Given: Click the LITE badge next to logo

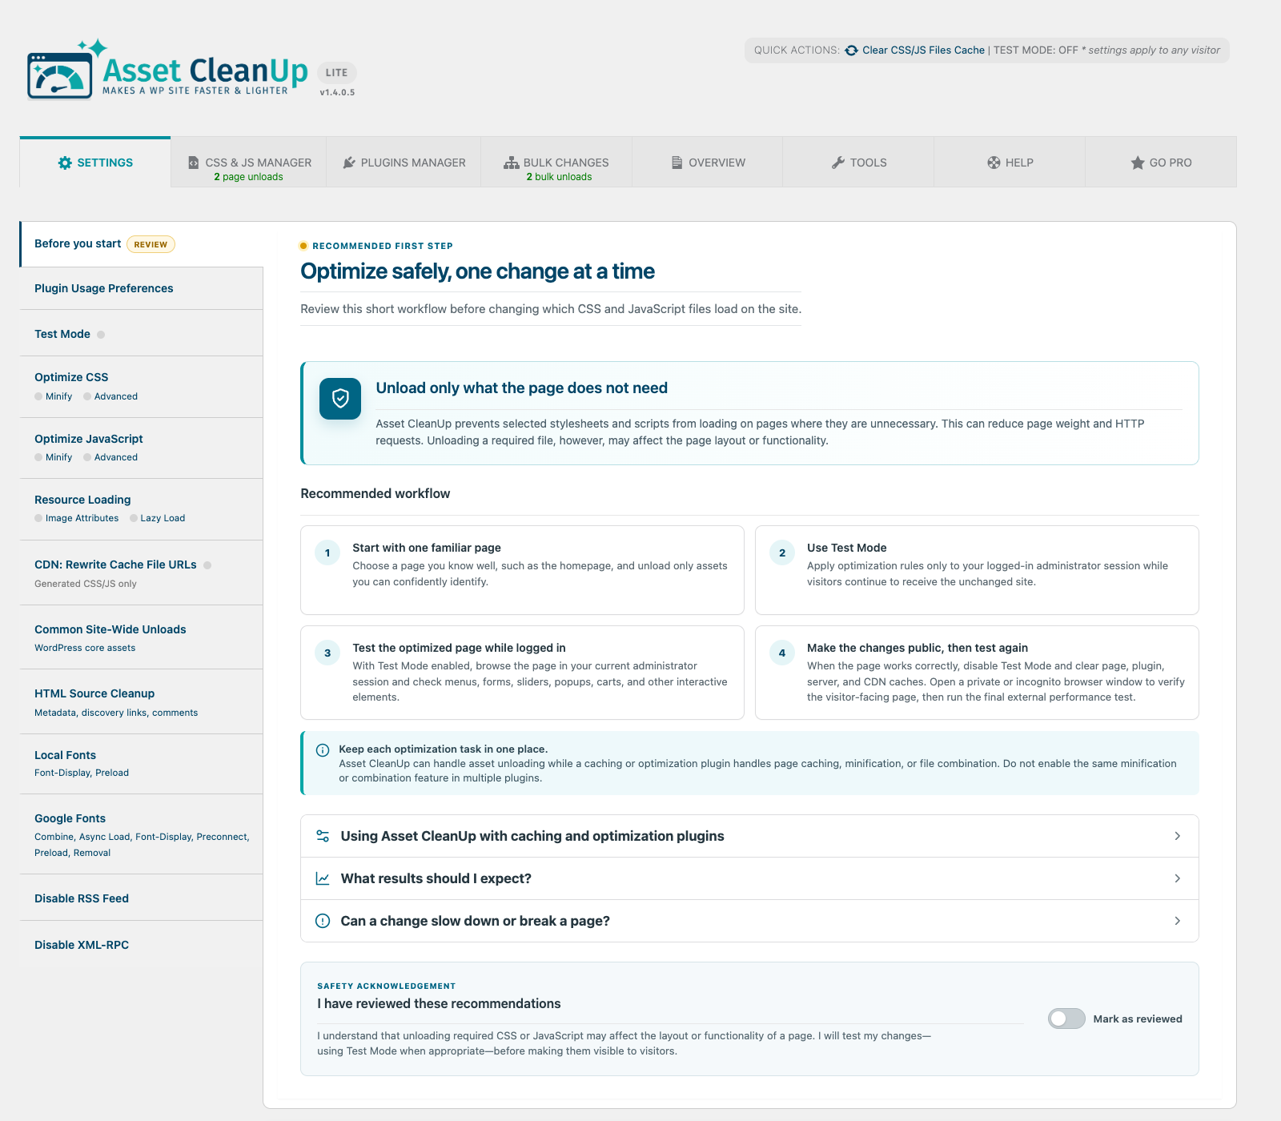Looking at the screenshot, I should pyautogui.click(x=337, y=72).
